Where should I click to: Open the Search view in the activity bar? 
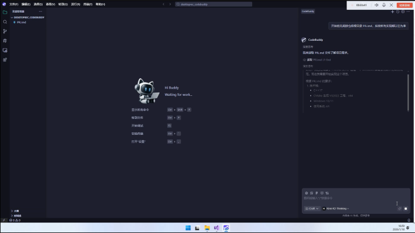pyautogui.click(x=5, y=22)
